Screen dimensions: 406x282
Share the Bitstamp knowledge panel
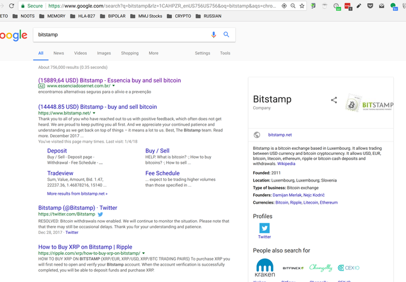coord(334,100)
